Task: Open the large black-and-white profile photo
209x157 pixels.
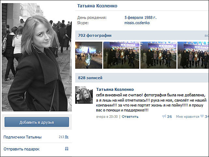Action: click(x=36, y=57)
